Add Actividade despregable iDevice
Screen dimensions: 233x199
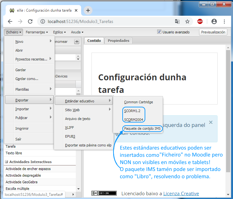(x=40, y=175)
